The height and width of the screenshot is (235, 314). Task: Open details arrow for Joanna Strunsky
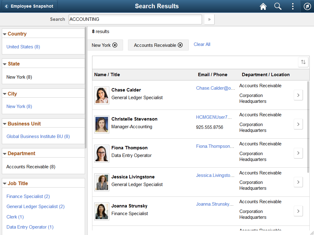(298, 211)
